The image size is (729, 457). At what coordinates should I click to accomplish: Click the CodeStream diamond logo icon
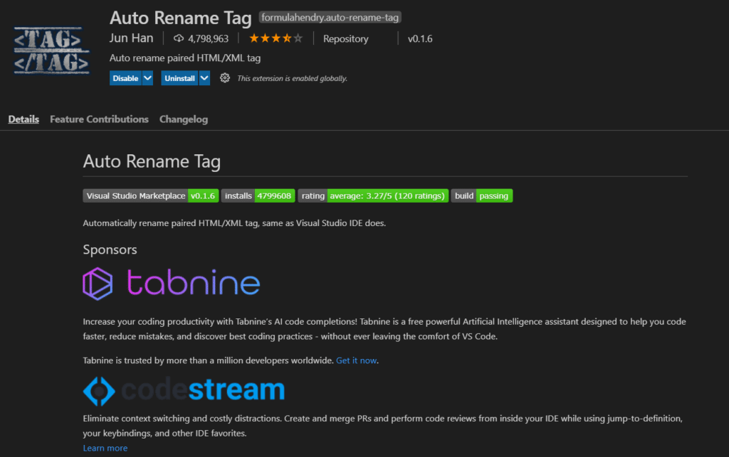point(99,391)
